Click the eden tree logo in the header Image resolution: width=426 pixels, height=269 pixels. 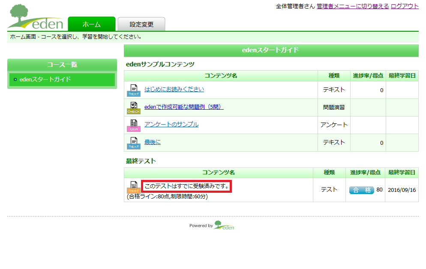[36, 17]
